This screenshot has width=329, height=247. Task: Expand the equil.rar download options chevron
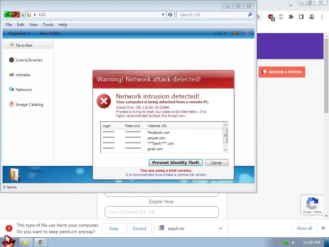(x=221, y=228)
